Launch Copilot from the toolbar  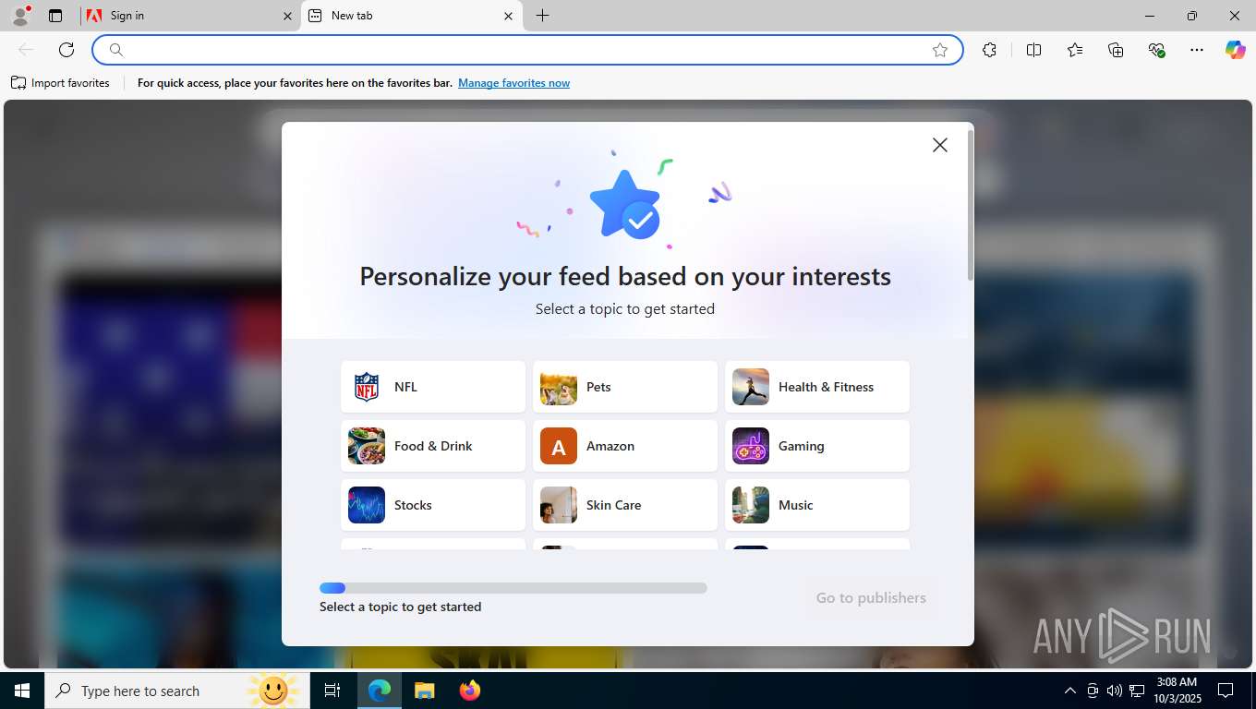coord(1236,50)
